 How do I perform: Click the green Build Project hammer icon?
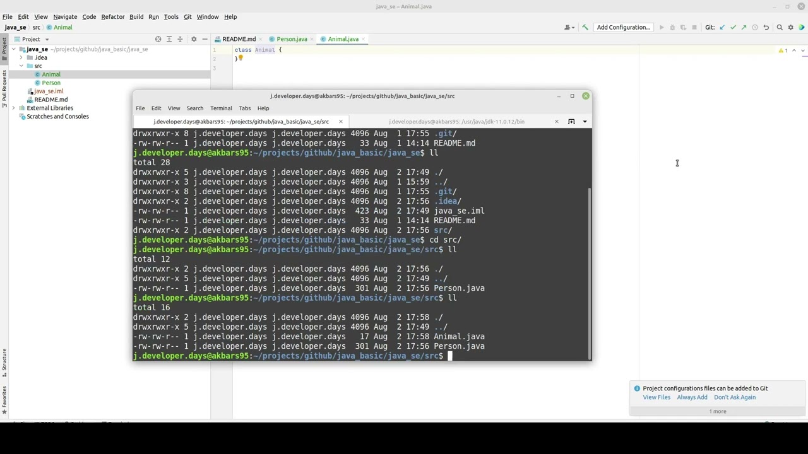click(585, 27)
